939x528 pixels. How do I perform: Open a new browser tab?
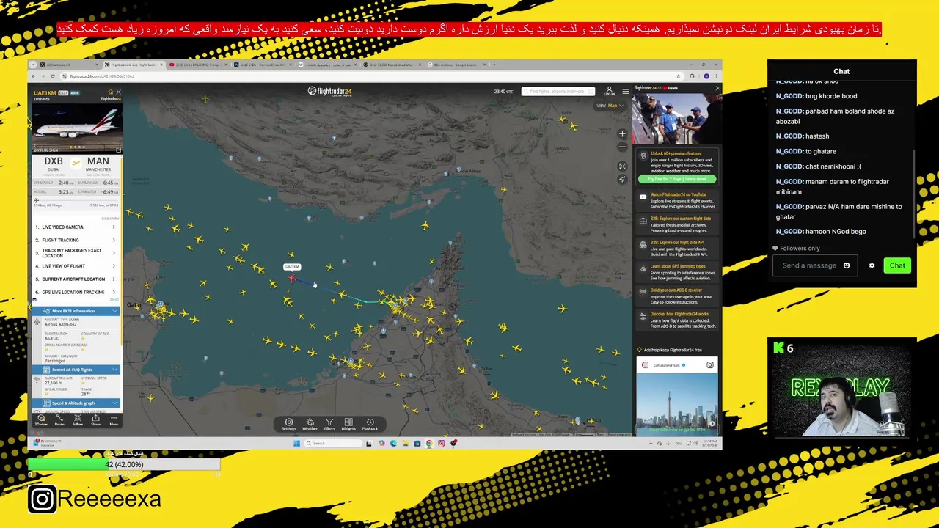pos(494,65)
